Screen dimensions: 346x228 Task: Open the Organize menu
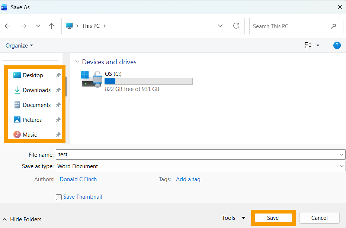(19, 46)
